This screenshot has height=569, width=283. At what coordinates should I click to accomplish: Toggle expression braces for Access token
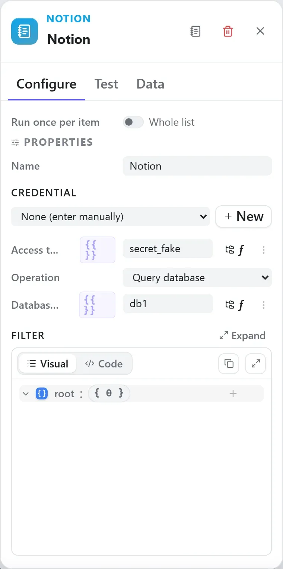(x=97, y=250)
